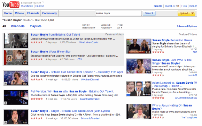Click the Search button
The height and width of the screenshot is (126, 202).
149,13
